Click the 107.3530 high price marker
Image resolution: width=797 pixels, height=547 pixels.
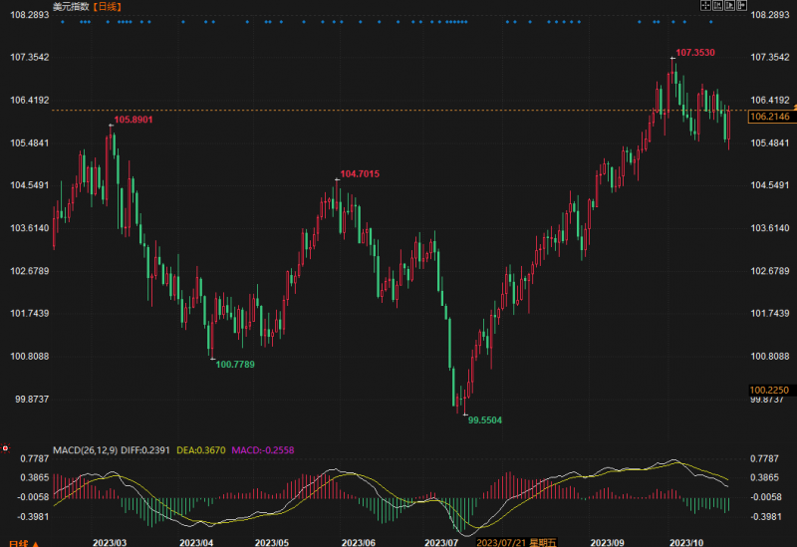pos(694,52)
